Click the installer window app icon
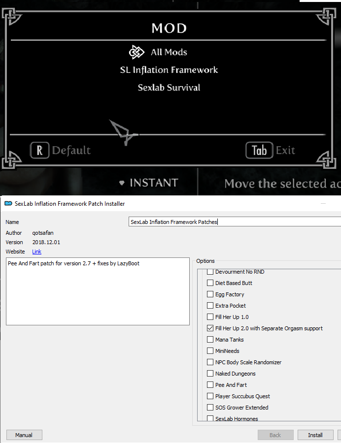Image resolution: width=341 pixels, height=443 pixels. click(8, 203)
